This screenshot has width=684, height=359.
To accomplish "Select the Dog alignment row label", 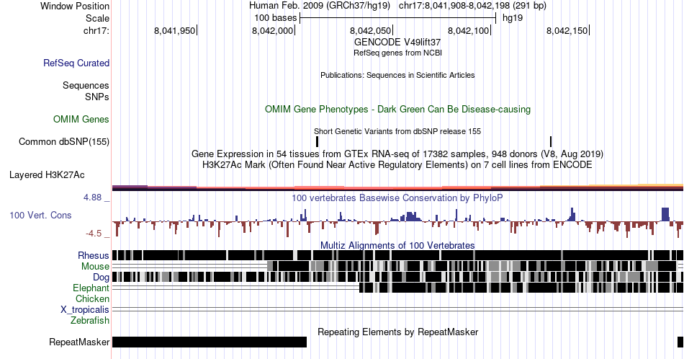I will click(101, 277).
